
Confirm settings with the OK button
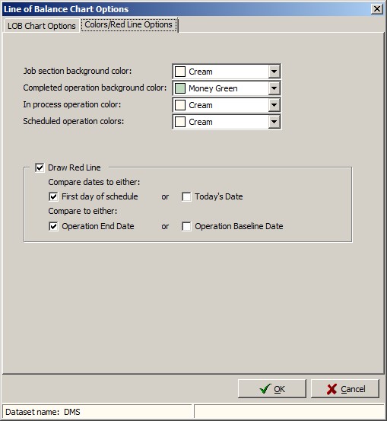point(272,389)
